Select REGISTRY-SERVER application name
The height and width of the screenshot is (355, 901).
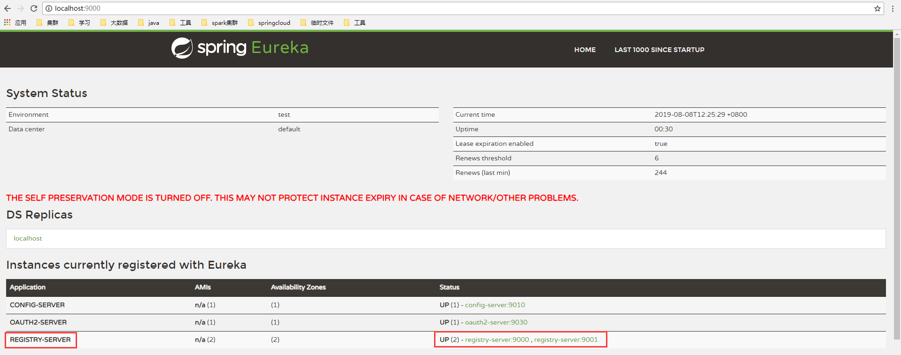40,340
